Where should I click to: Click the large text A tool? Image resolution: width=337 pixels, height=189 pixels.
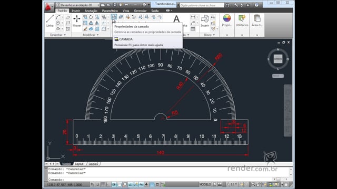pos(176,19)
